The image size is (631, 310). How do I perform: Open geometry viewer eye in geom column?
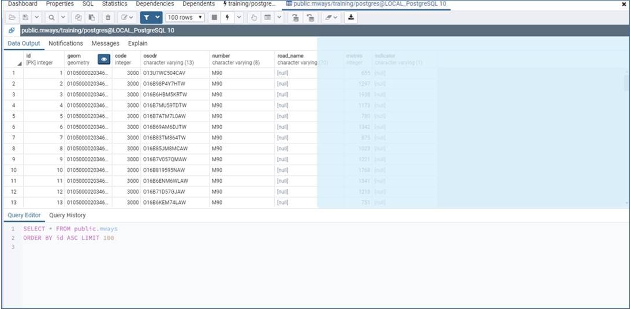click(x=104, y=59)
